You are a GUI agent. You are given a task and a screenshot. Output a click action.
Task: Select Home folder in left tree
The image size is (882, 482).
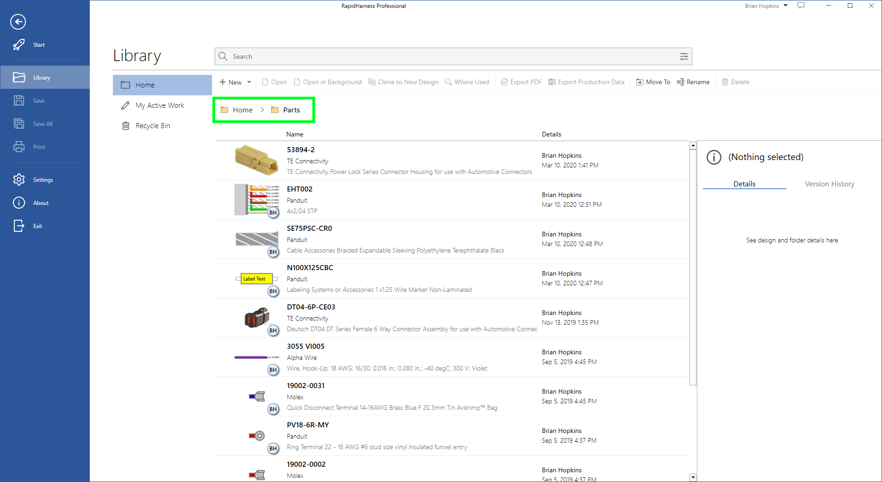[162, 85]
